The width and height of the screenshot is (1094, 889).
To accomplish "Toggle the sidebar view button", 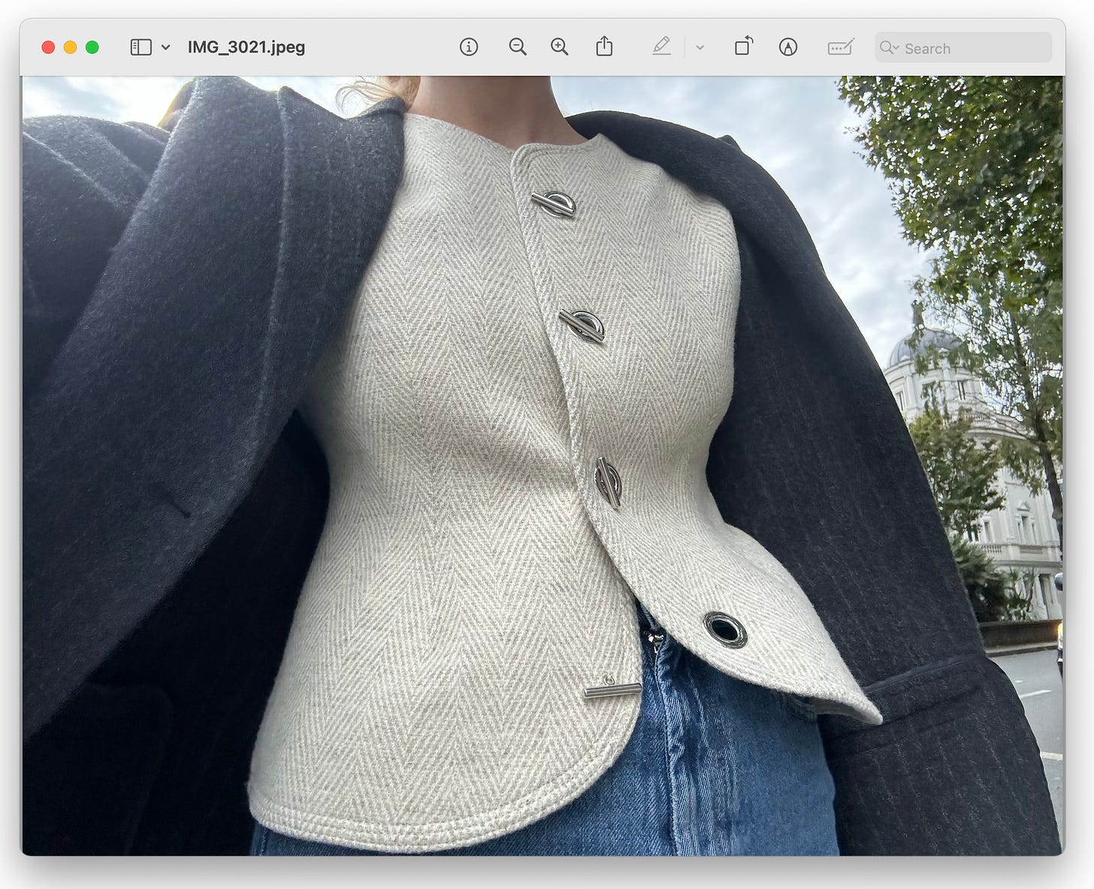I will [141, 47].
